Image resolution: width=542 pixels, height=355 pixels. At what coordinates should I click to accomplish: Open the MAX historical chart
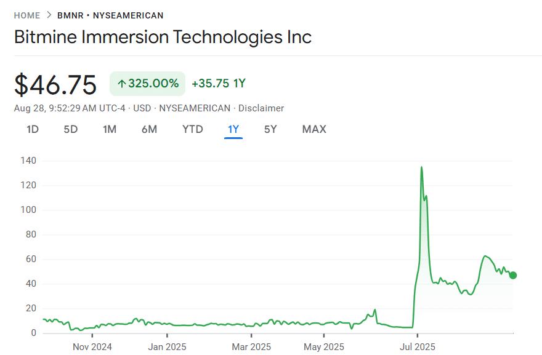(x=314, y=129)
